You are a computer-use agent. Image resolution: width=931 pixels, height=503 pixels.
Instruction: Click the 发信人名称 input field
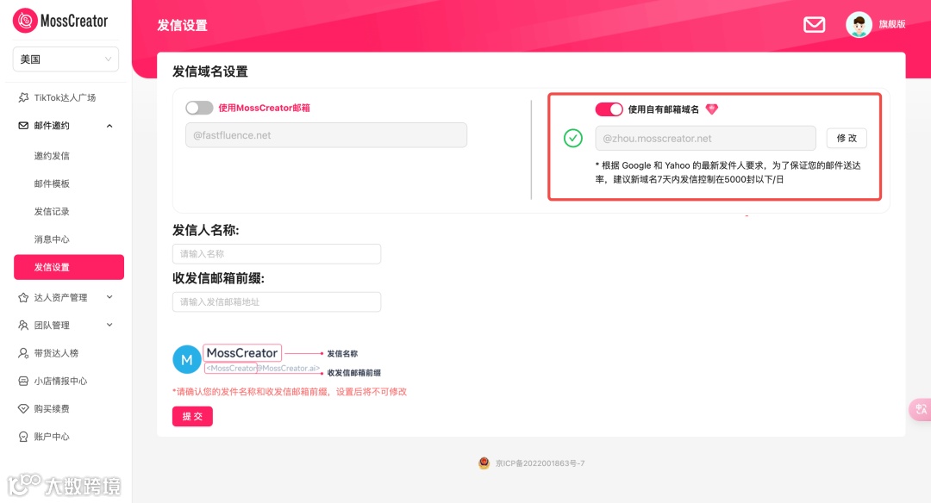tap(277, 254)
